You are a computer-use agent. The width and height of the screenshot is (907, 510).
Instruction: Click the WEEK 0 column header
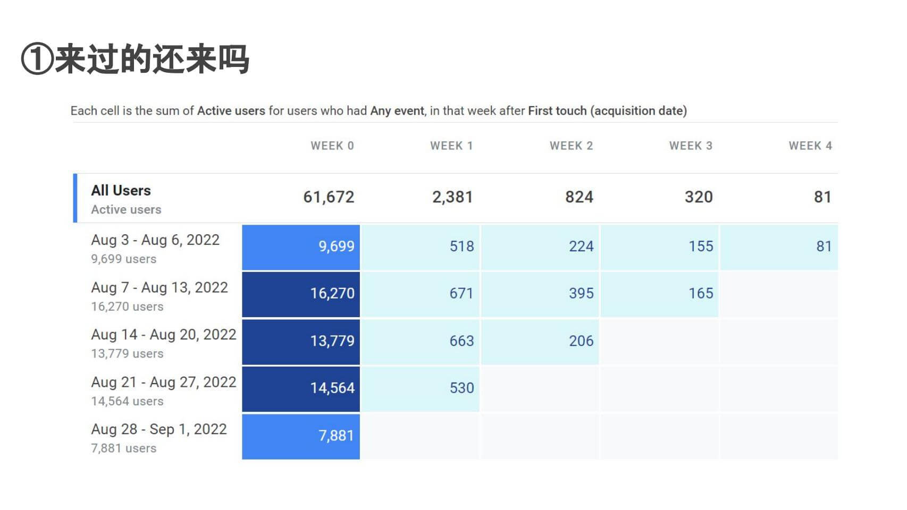(x=332, y=146)
